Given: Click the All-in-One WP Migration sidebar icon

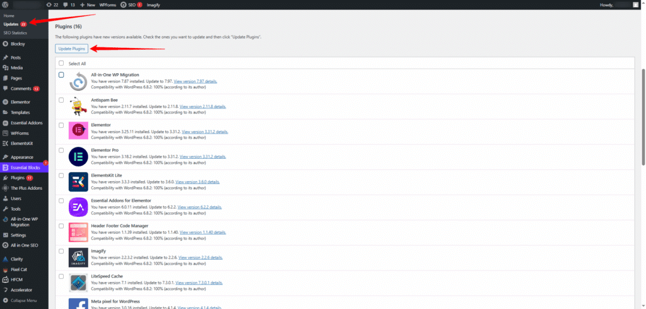Looking at the screenshot, I should (5, 219).
